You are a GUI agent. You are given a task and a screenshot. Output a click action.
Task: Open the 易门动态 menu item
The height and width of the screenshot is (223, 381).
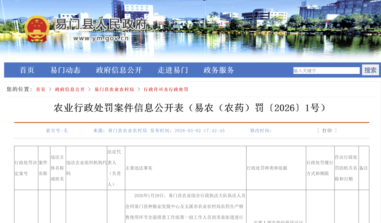coord(65,70)
